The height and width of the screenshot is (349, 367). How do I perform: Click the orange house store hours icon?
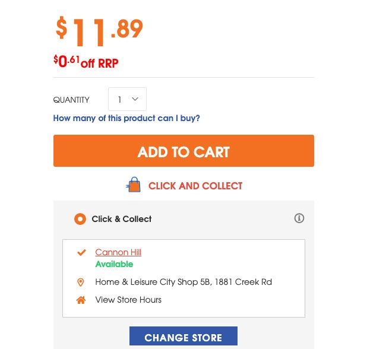pyautogui.click(x=81, y=300)
